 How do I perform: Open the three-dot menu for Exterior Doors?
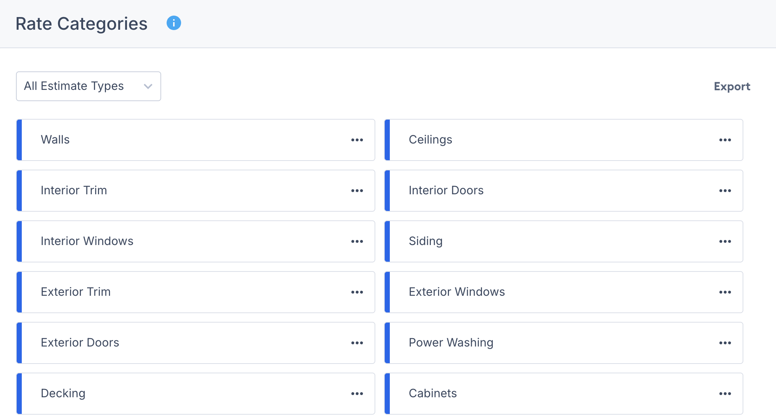[x=357, y=343]
